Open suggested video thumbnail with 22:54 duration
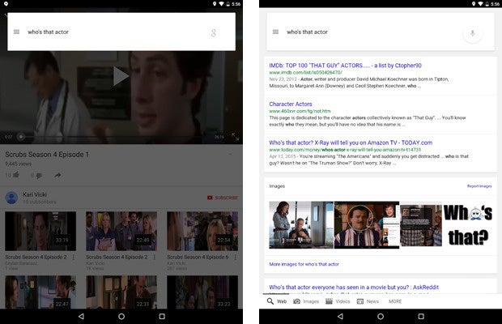502x324 pixels. pos(202,231)
